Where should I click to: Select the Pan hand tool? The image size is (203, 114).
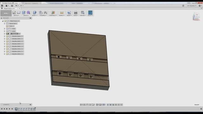pos(87,105)
